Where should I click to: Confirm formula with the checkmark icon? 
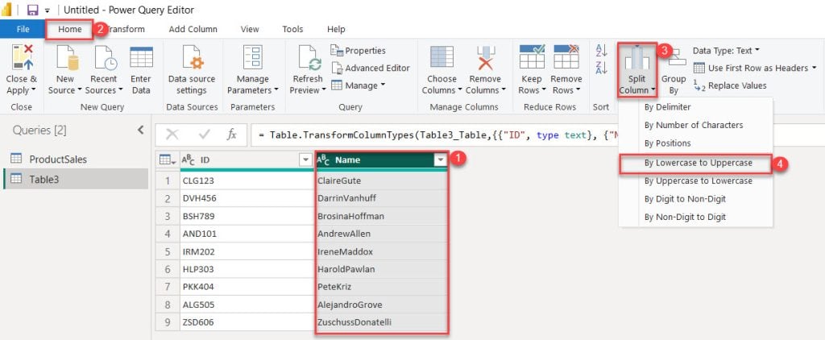coord(204,135)
